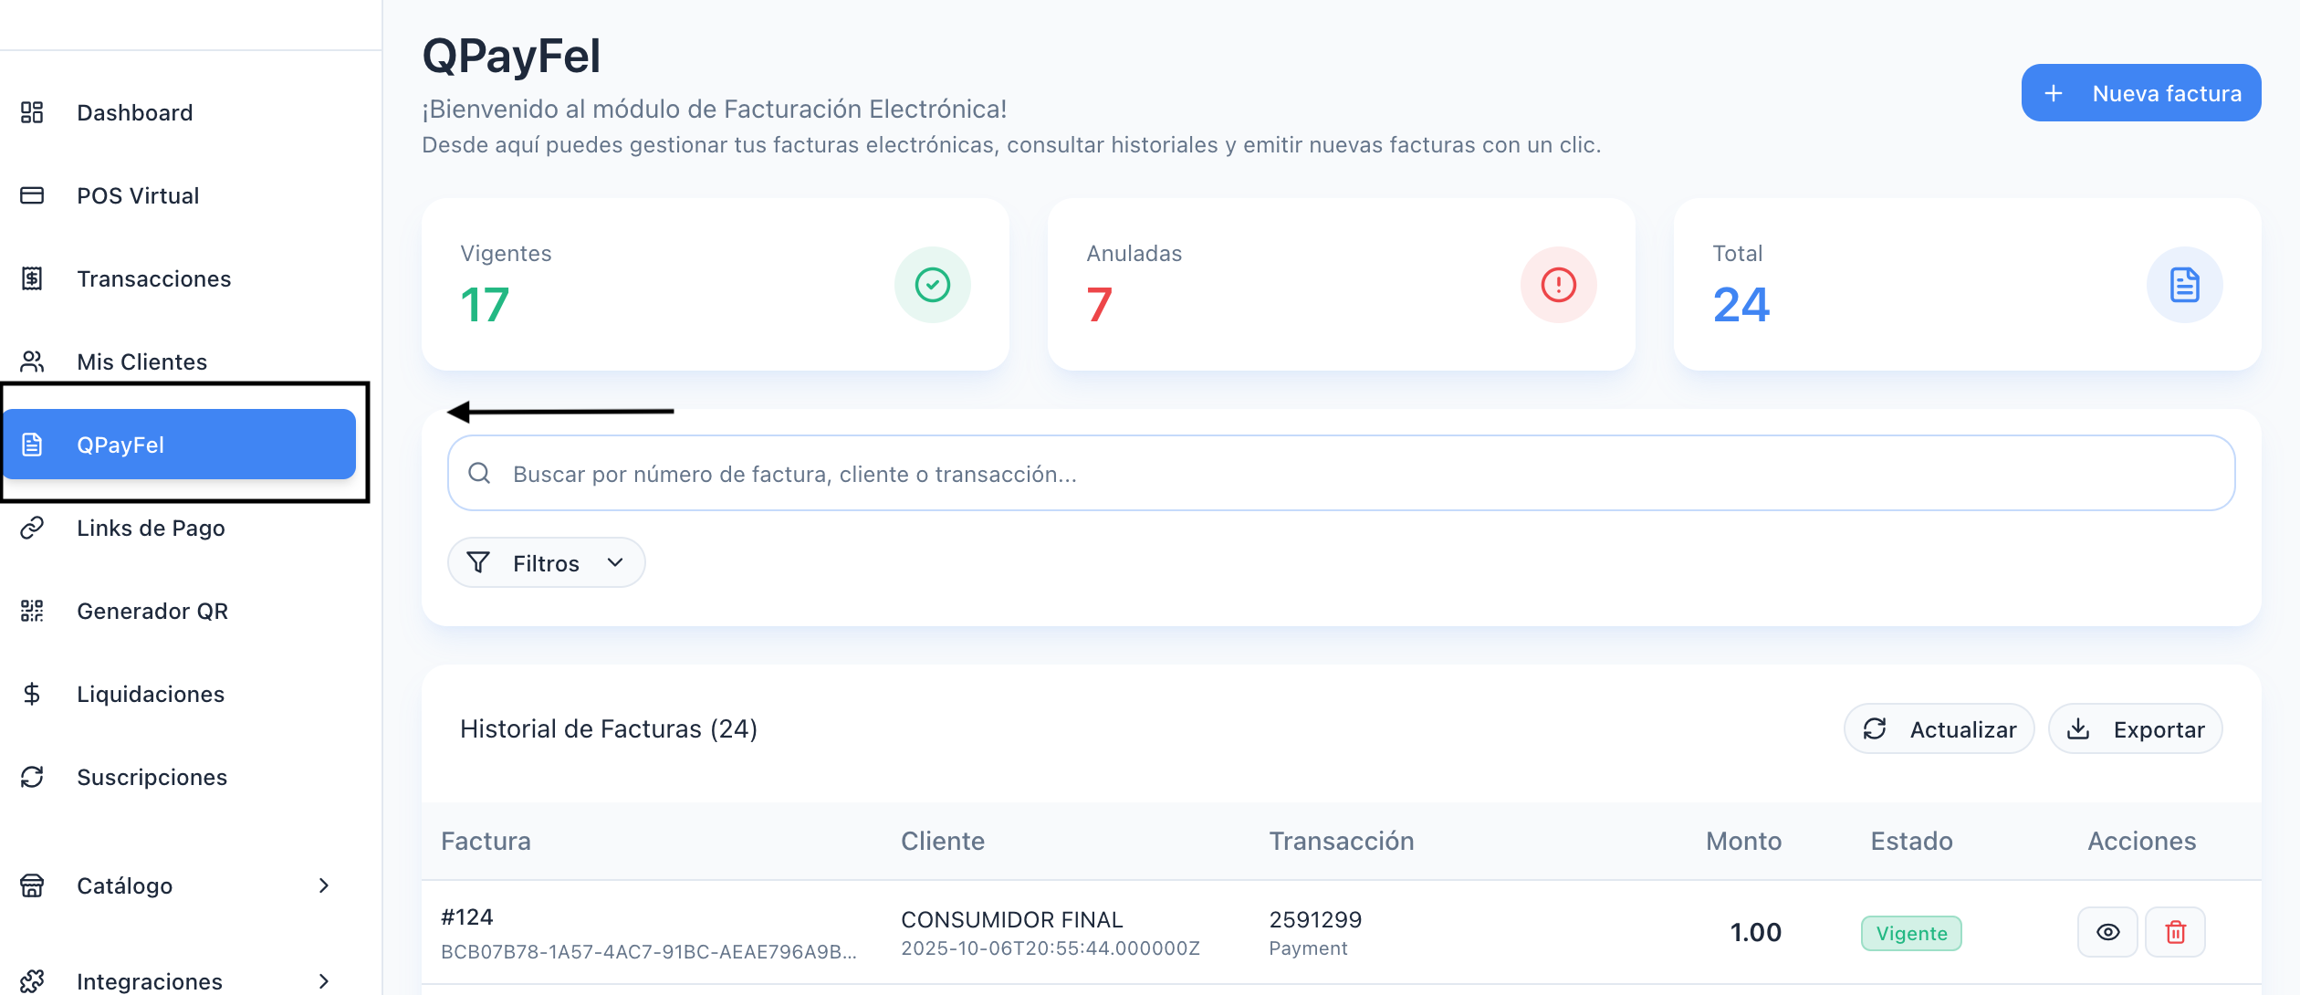2300x995 pixels.
Task: Go to Mis Clientes section
Action: [141, 361]
